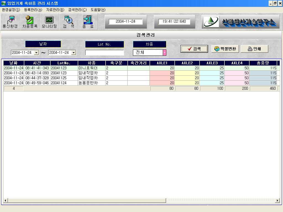Screen dimensions: 283x212
Task: Click the 검색 button with red checkmark
Action: coord(194,49)
